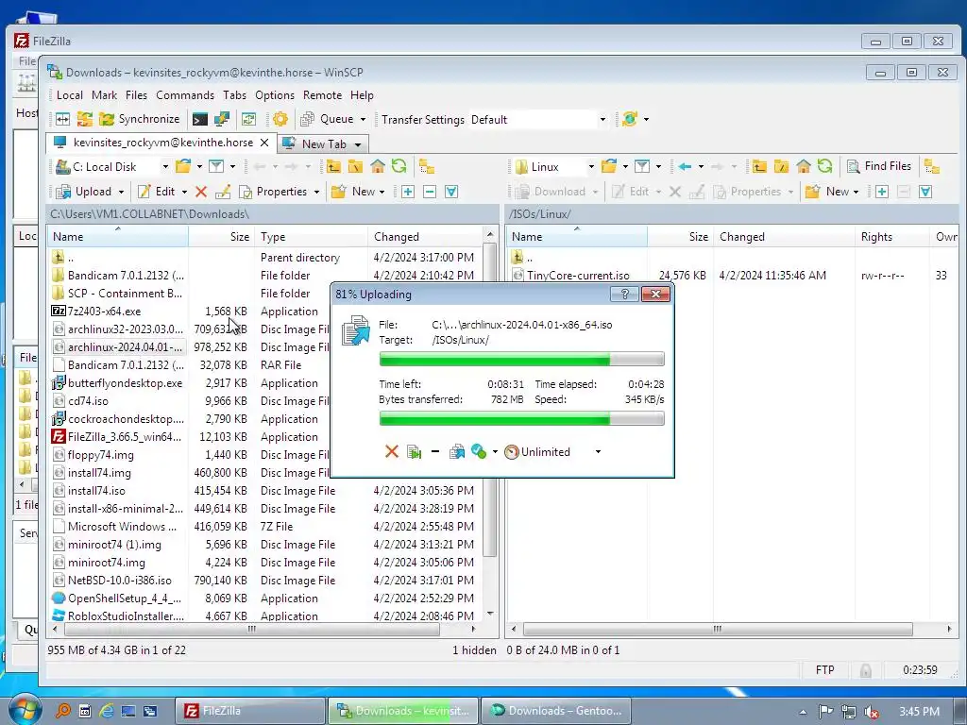Open the Local menu
Screen dimensions: 967x725
pyautogui.click(x=70, y=95)
